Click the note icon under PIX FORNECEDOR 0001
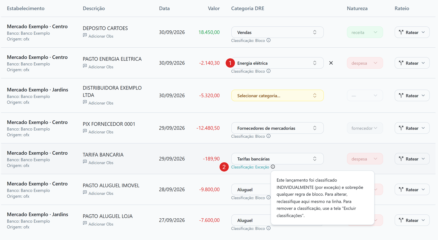Screen dimensions: 438x240 (85, 131)
